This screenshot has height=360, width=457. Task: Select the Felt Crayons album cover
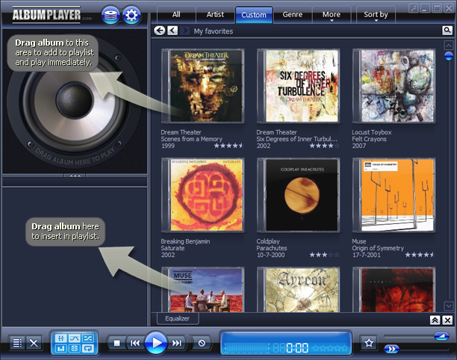click(394, 86)
